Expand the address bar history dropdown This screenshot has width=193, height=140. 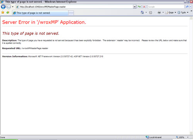(135, 7)
